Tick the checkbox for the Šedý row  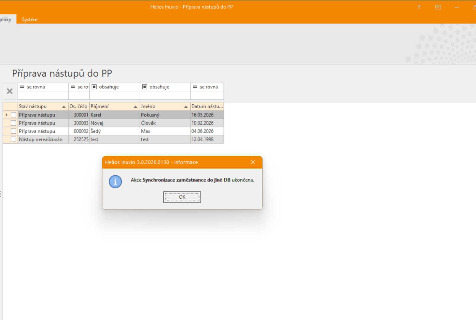(x=13, y=131)
